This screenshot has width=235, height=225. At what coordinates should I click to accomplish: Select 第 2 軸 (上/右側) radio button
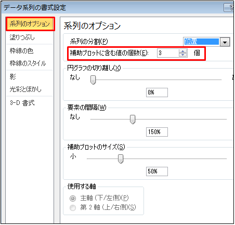click(x=73, y=208)
